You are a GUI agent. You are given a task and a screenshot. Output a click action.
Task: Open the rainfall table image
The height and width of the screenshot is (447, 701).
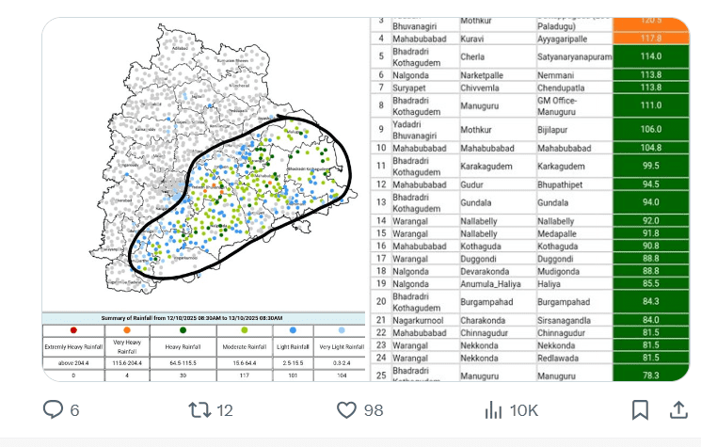click(531, 198)
